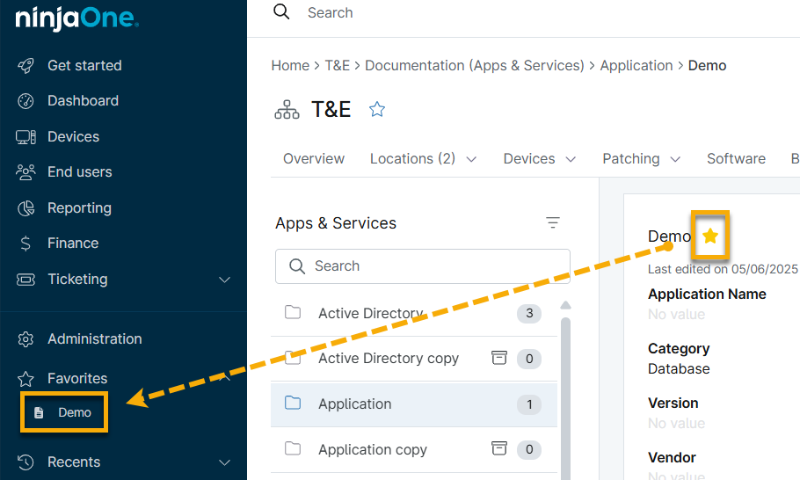Expand the Recents section chevron

(x=224, y=462)
